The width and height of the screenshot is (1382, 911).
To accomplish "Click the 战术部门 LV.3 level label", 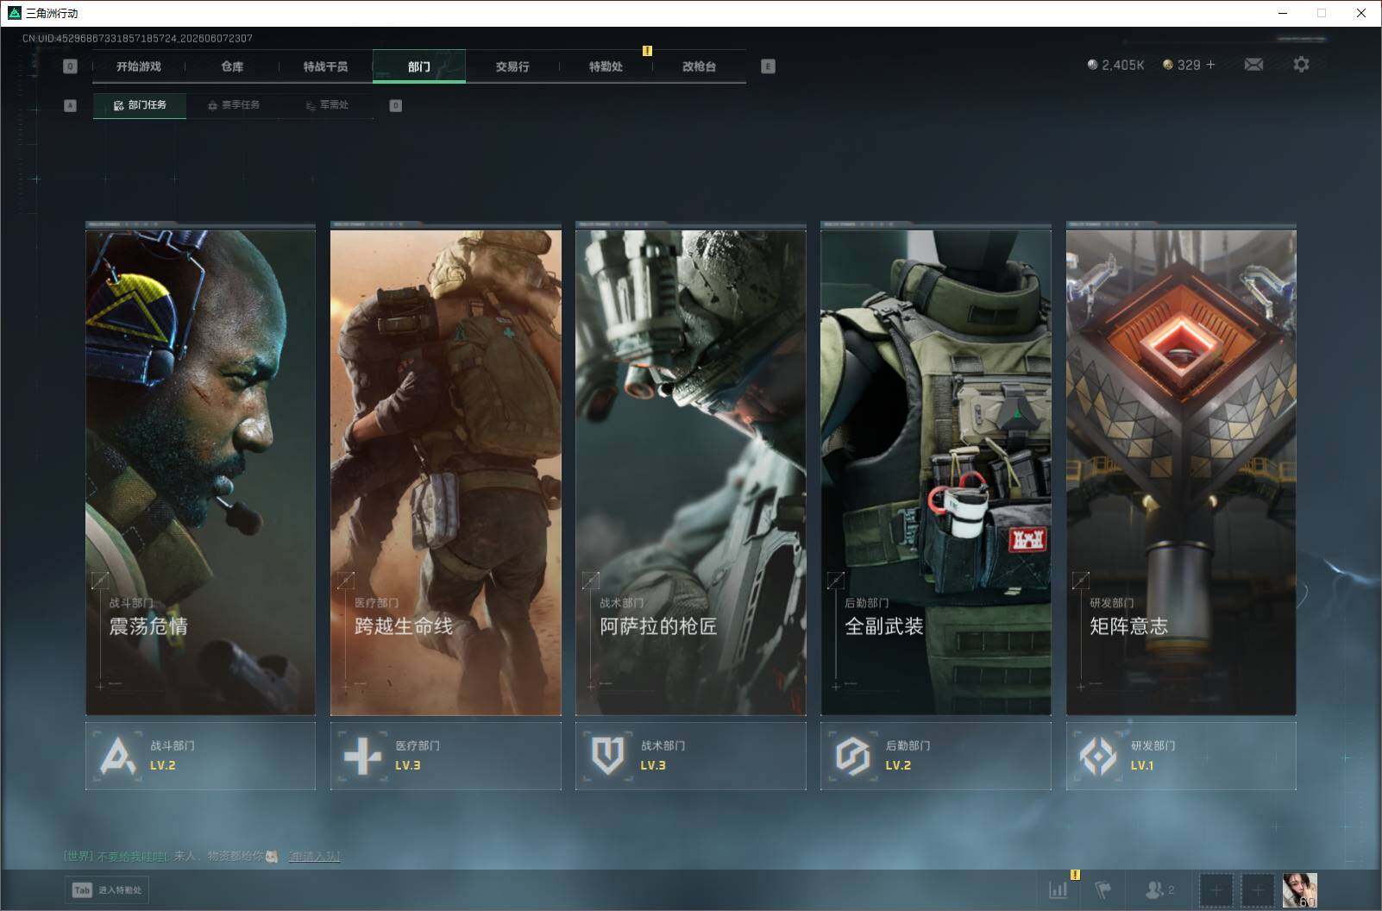I will (x=652, y=765).
